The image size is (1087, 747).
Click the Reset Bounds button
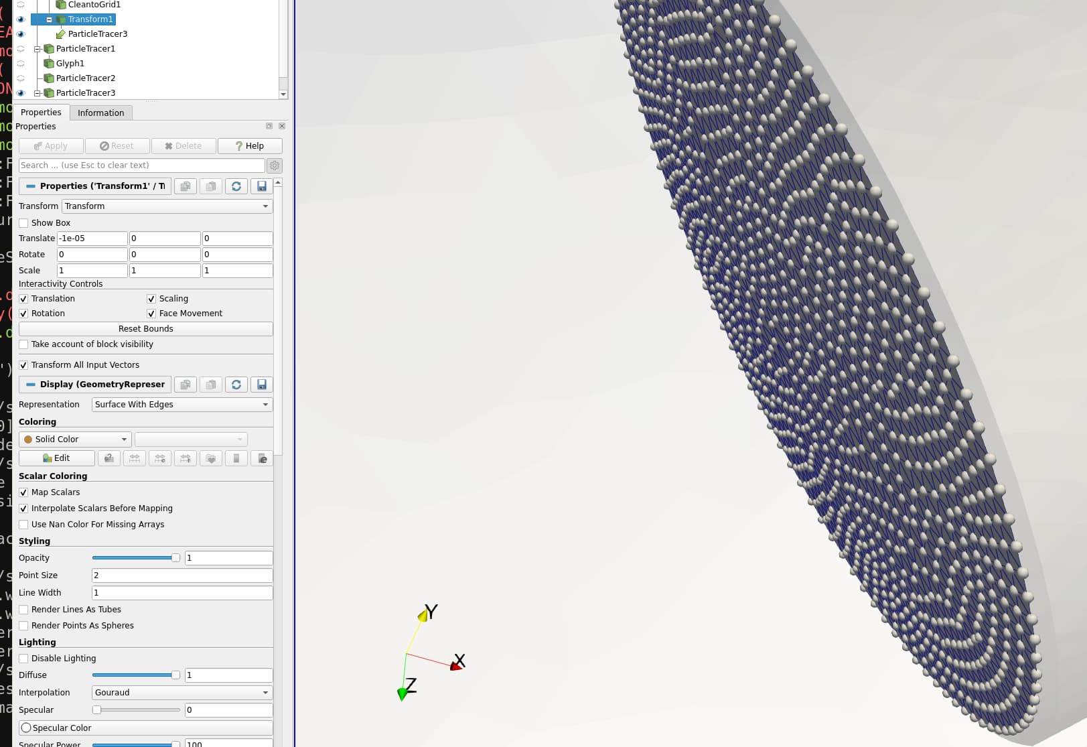[145, 329]
